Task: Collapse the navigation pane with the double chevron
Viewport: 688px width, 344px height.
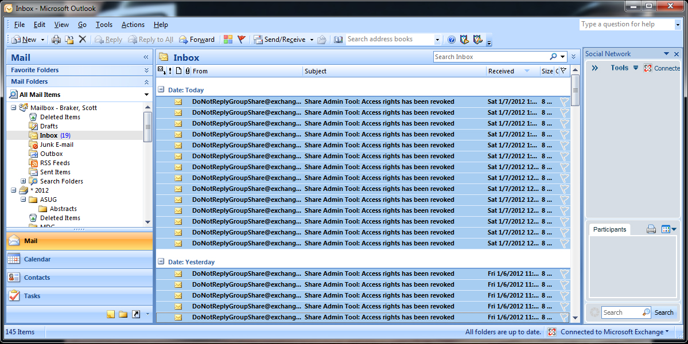Action: point(146,57)
